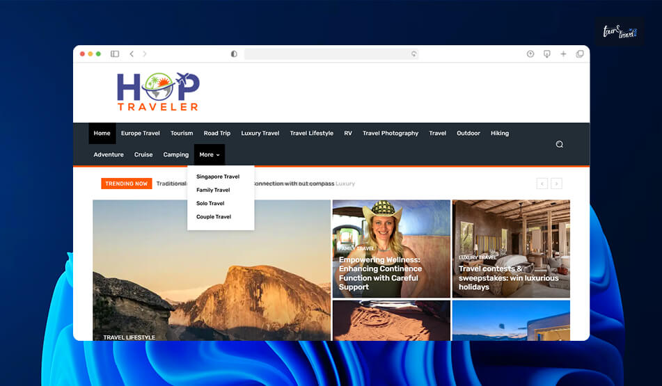
Task: Go back using the browser back arrow
Action: 132,54
